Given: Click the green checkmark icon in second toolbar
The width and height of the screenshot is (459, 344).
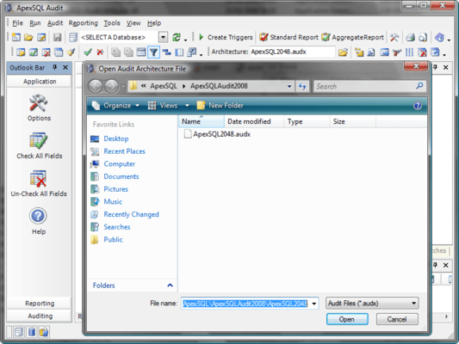Looking at the screenshot, I should [x=88, y=52].
